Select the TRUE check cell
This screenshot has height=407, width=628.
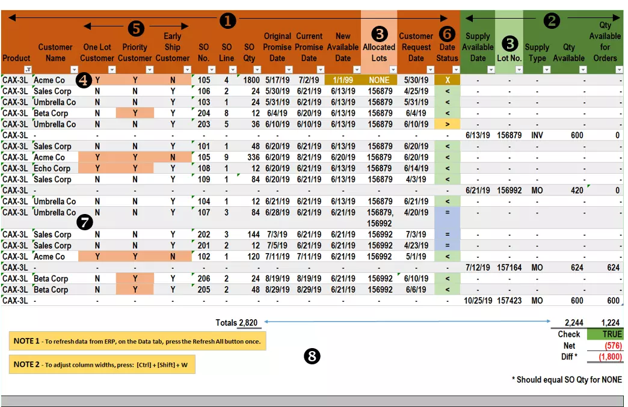point(605,334)
